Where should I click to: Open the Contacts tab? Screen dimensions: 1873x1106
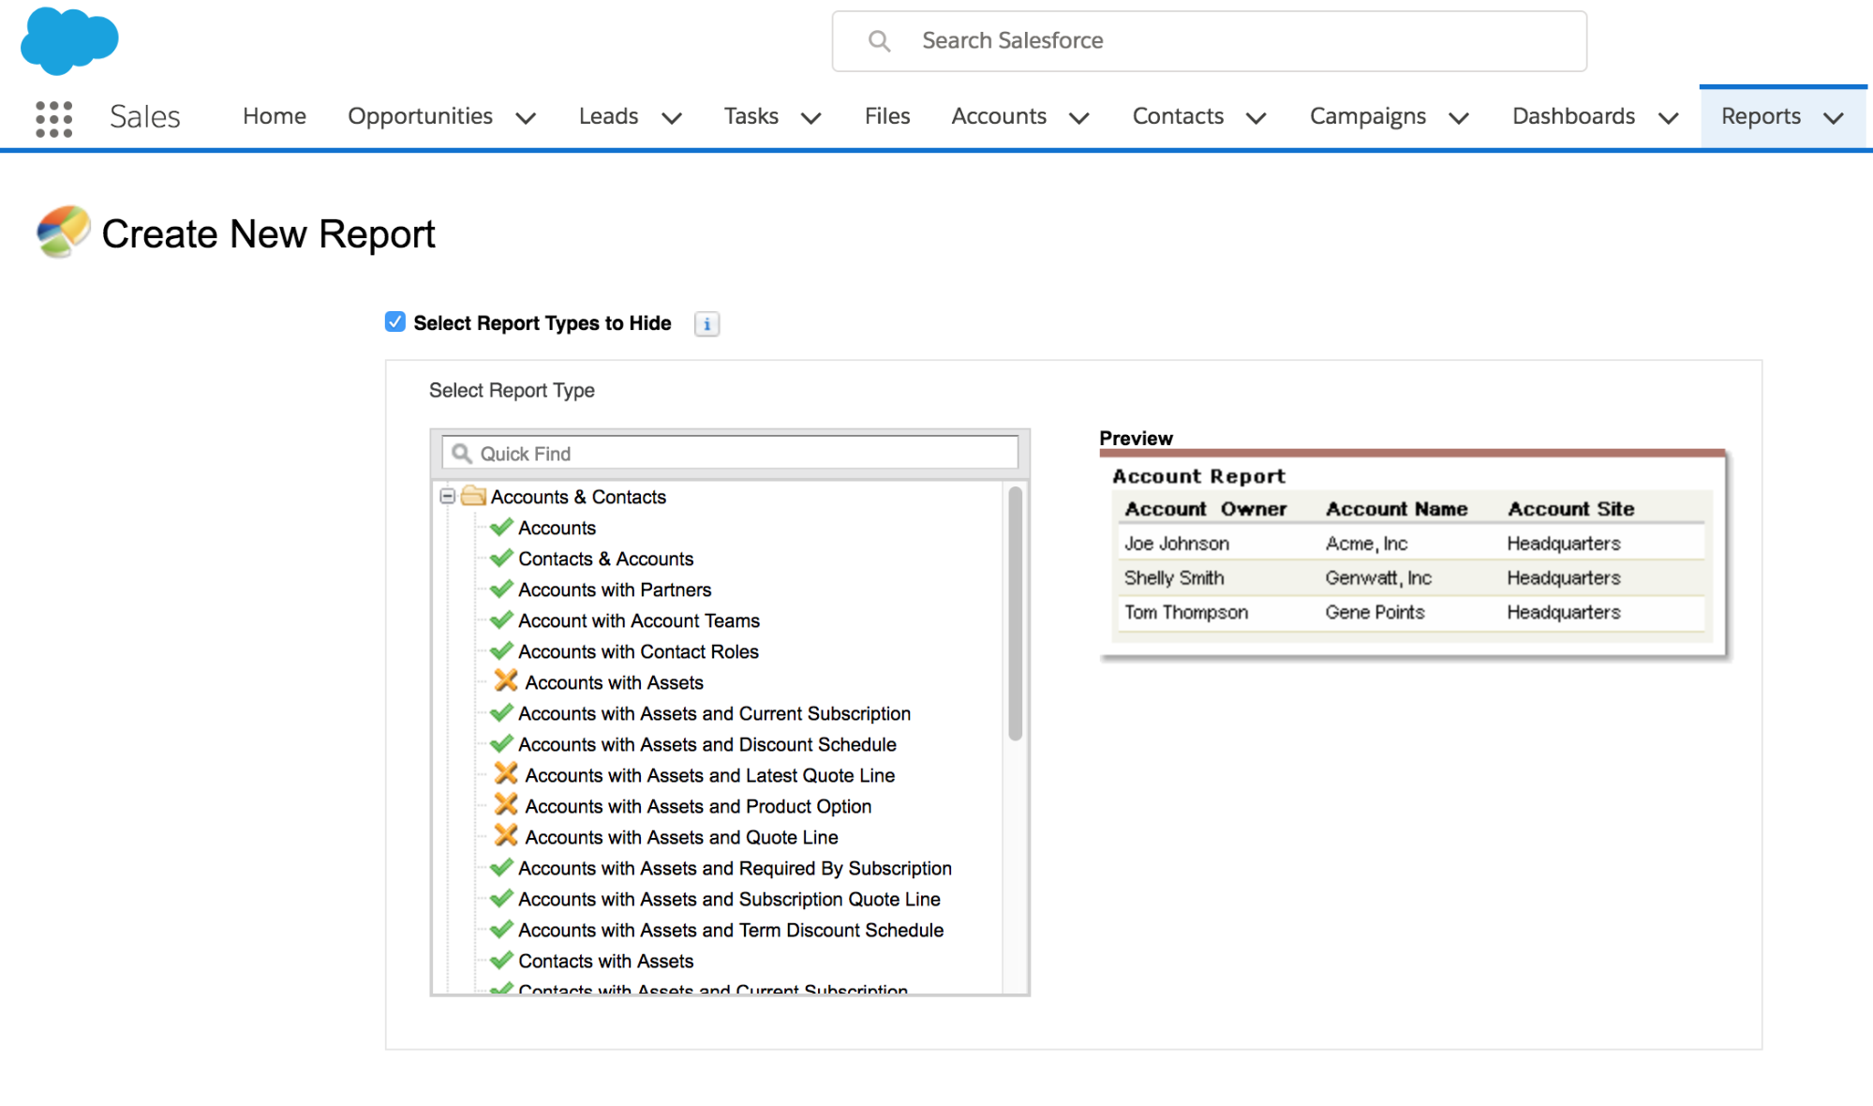[1178, 116]
